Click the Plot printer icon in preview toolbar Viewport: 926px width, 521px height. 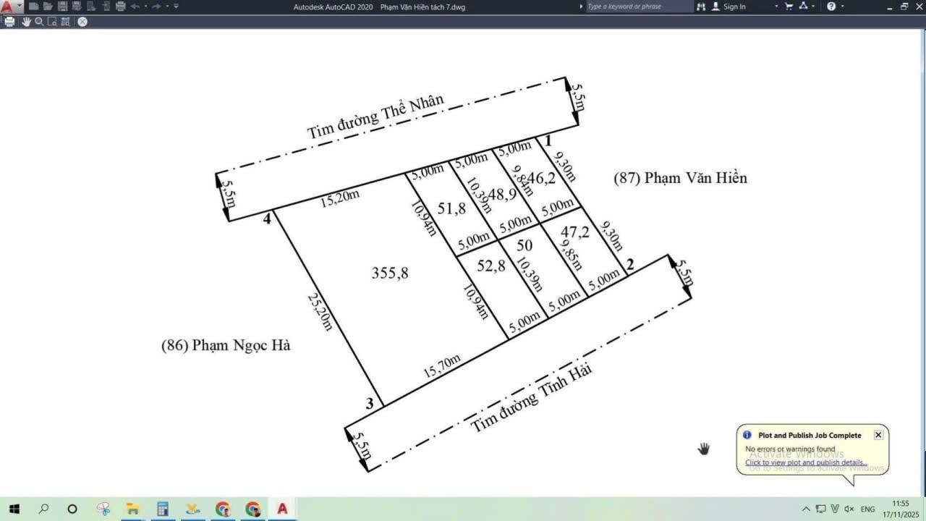[9, 22]
